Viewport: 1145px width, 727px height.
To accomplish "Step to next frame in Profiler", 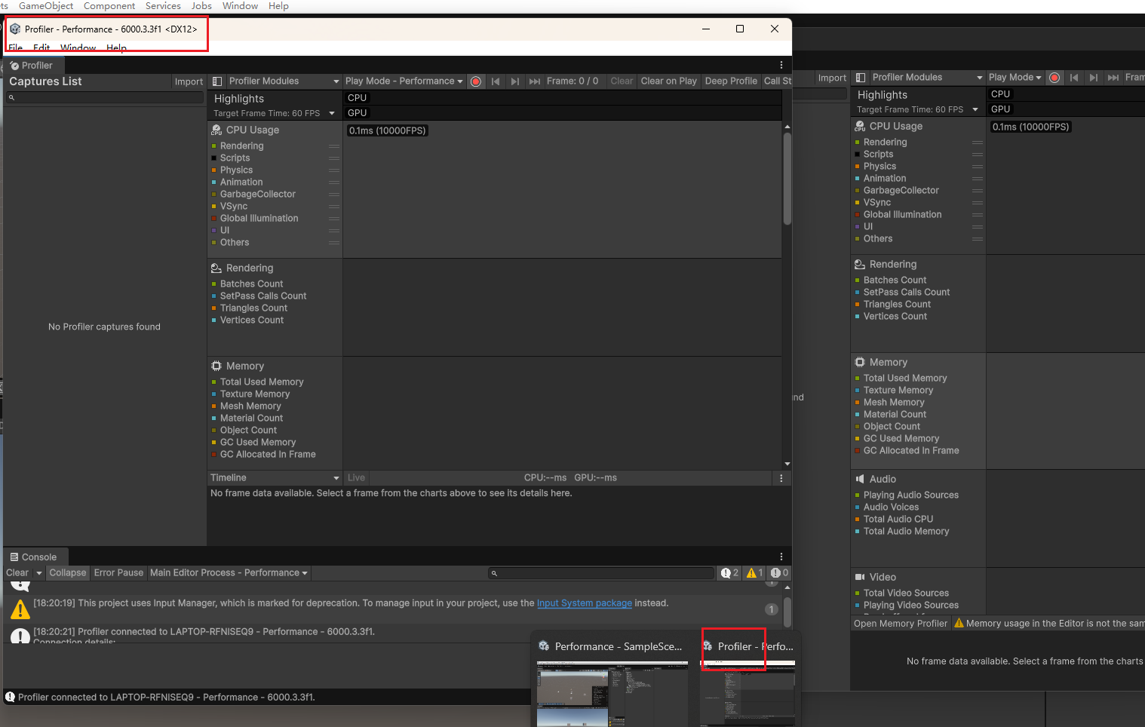I will pos(514,81).
